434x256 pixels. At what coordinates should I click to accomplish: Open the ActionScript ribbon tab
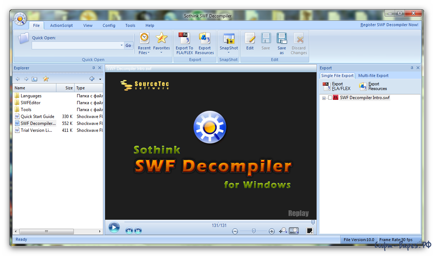coord(61,25)
